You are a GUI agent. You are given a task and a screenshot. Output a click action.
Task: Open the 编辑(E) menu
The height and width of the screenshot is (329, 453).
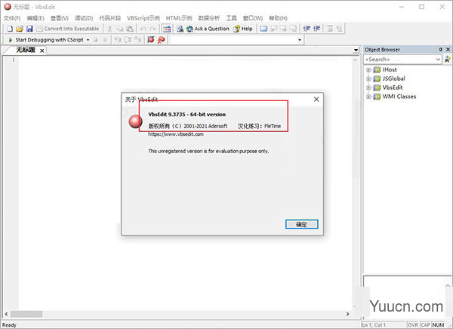(x=35, y=18)
